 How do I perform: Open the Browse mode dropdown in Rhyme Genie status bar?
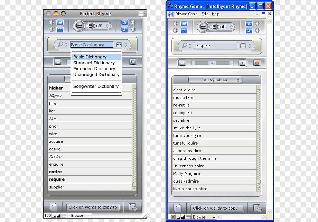tap(204, 217)
